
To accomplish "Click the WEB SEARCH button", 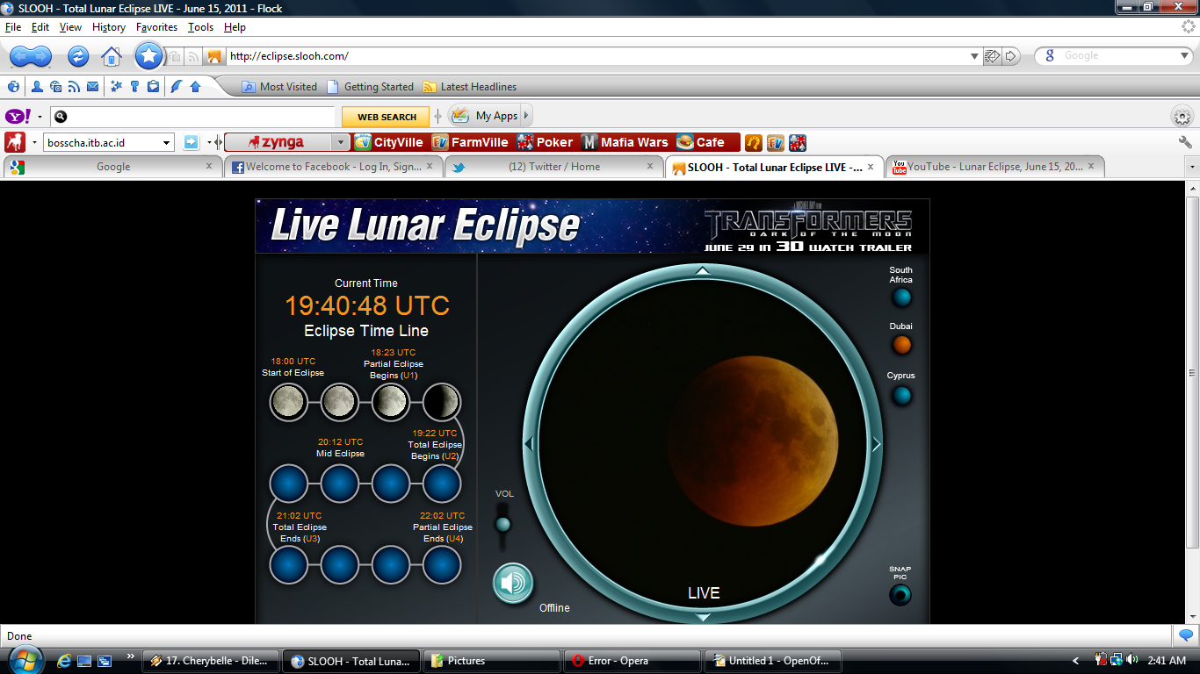I will click(x=387, y=117).
